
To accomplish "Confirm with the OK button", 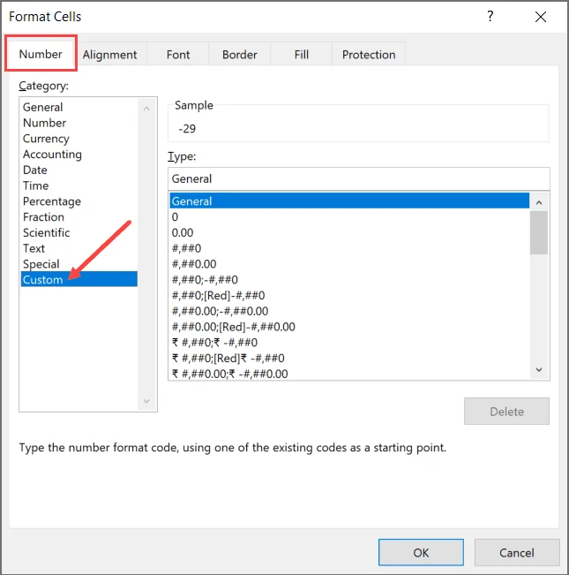I will 421,553.
